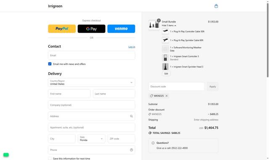Image resolution: width=269 pixels, height=160 pixels.
Task: Click the phone number (952) 222-4900
Action: (179, 148)
